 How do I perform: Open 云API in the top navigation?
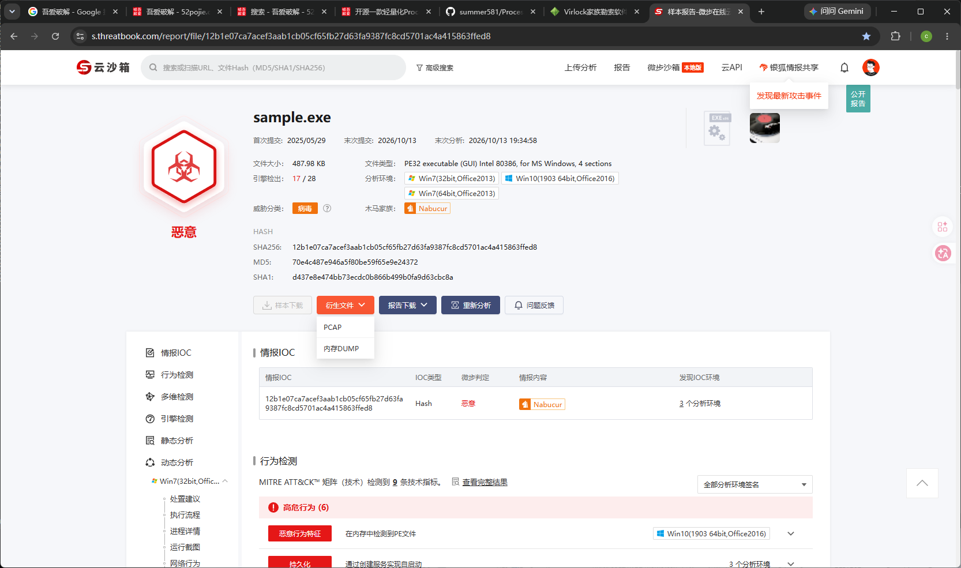coord(731,67)
